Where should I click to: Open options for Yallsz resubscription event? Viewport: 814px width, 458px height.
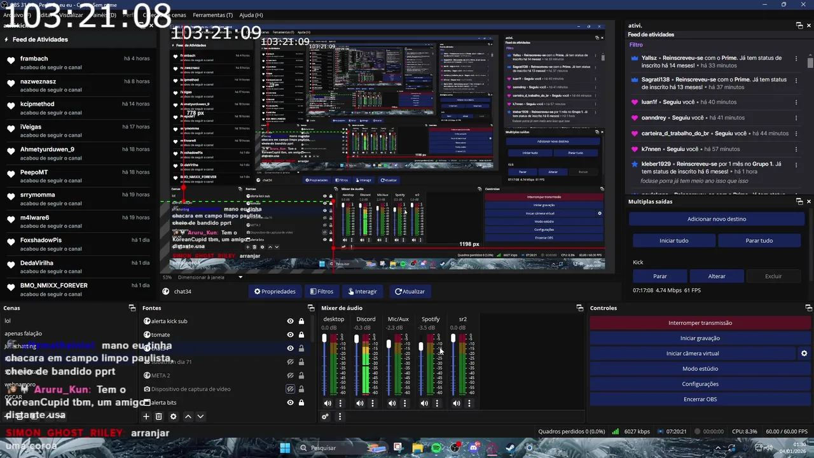pos(796,59)
